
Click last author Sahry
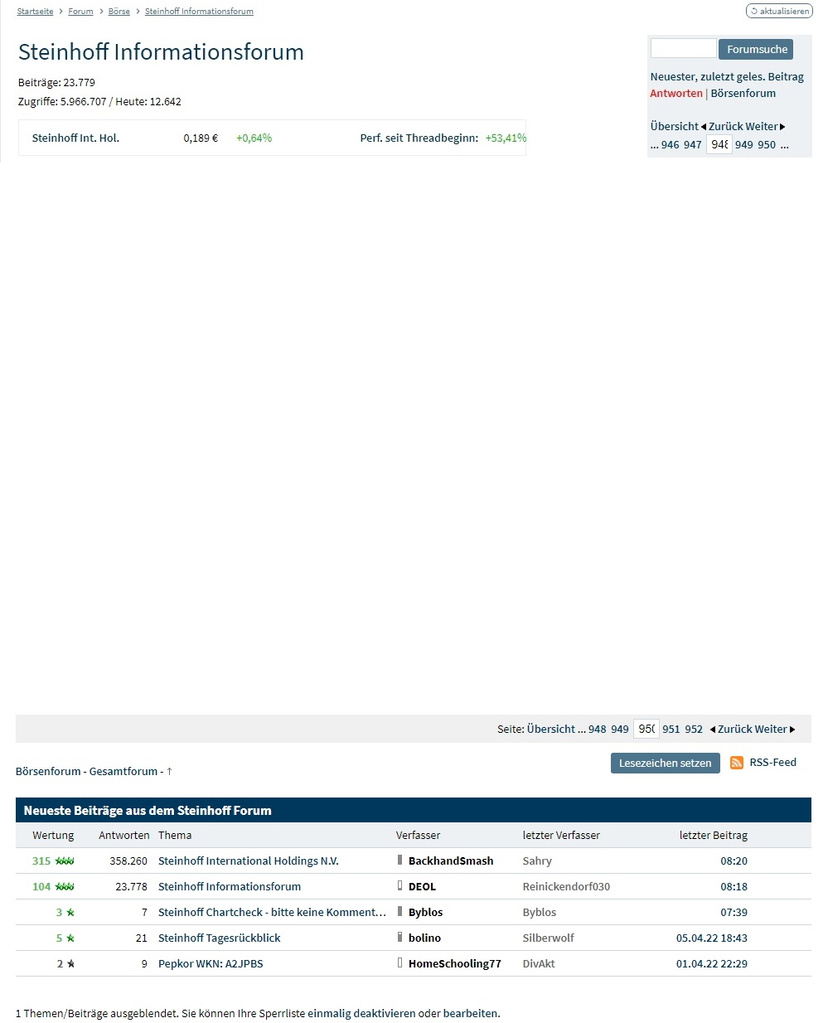tap(537, 861)
